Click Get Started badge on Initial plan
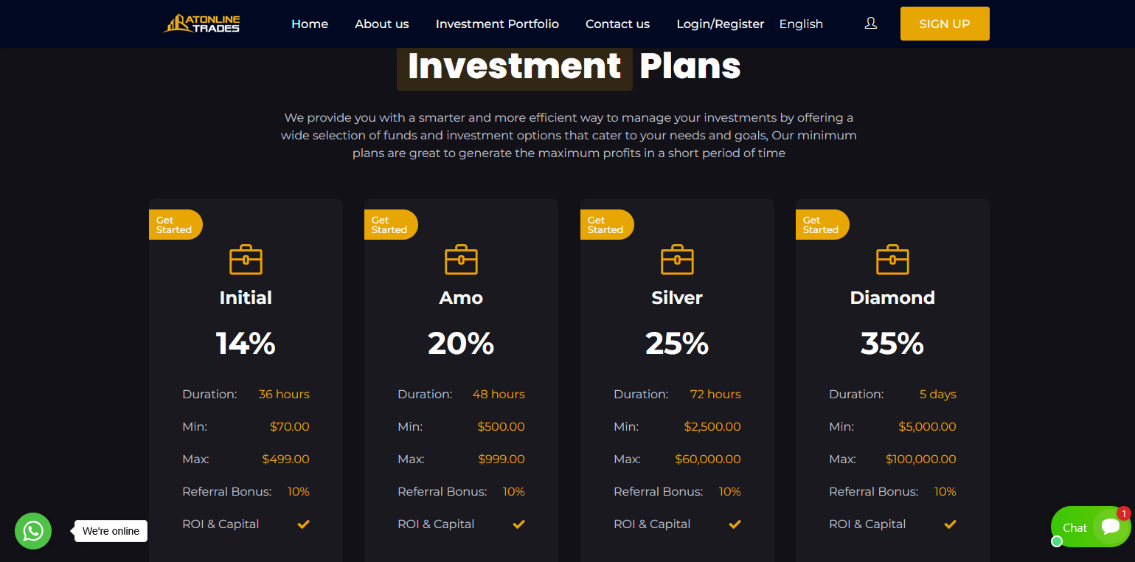 (x=176, y=225)
